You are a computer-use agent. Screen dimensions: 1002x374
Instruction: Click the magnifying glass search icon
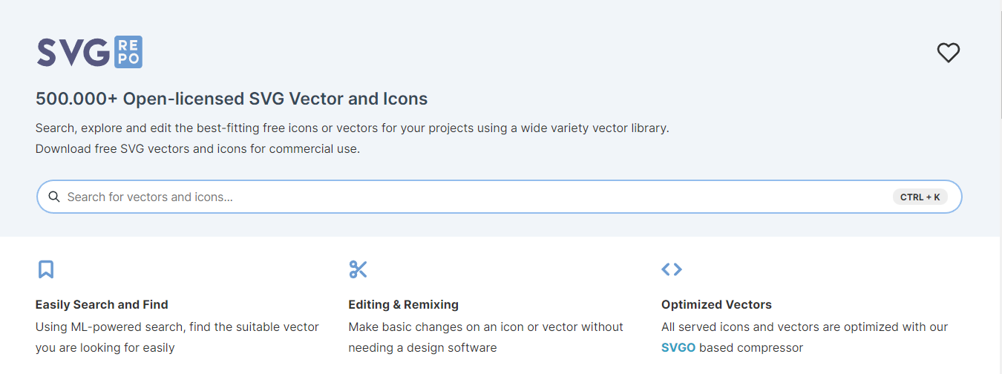click(x=54, y=197)
